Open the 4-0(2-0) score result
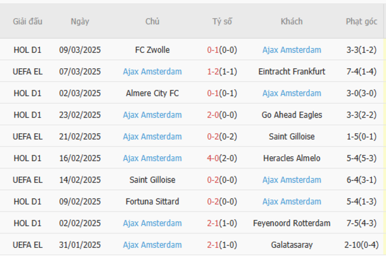This screenshot has width=386, height=262. [x=222, y=158]
